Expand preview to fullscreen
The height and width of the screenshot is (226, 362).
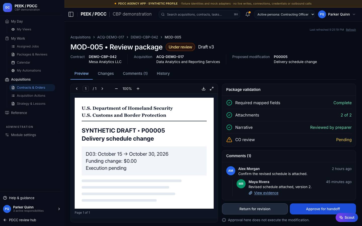(212, 89)
